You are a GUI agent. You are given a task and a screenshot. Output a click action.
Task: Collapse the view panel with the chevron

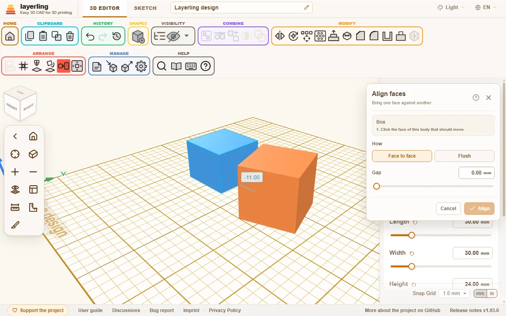click(x=15, y=136)
